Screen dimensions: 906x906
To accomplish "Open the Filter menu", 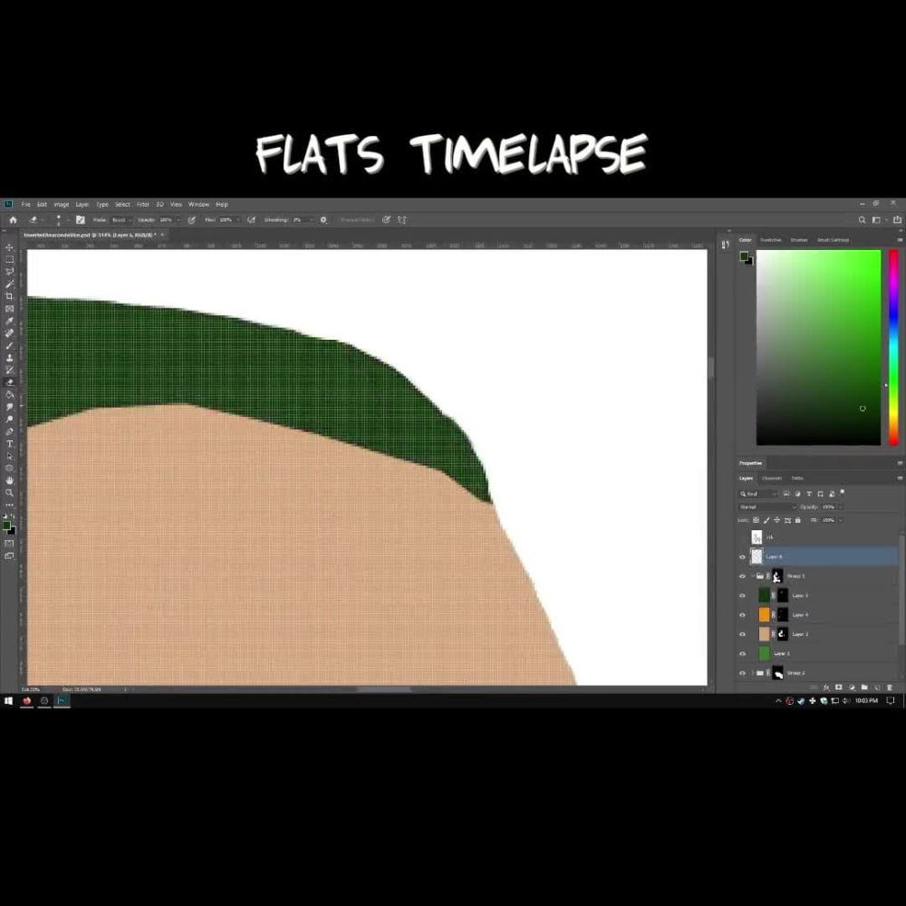I will [x=142, y=204].
